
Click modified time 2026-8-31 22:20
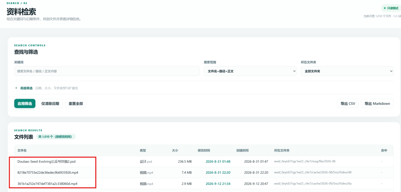click(218, 173)
